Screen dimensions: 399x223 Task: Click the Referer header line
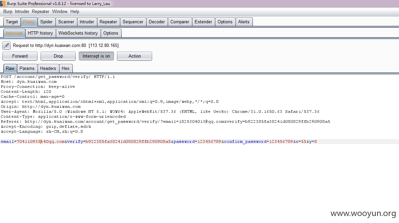point(165,121)
